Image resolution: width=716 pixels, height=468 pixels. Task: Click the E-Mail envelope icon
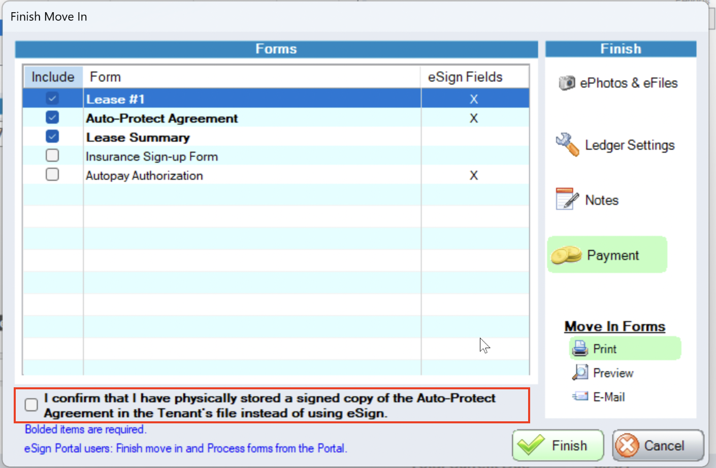tap(580, 396)
